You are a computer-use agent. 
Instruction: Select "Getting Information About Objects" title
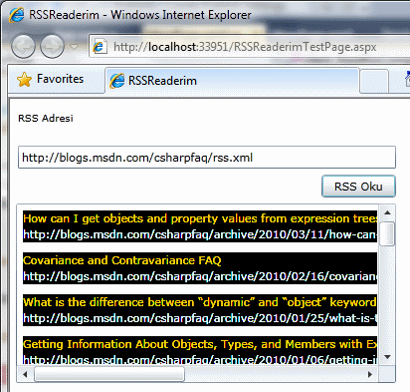click(200, 344)
